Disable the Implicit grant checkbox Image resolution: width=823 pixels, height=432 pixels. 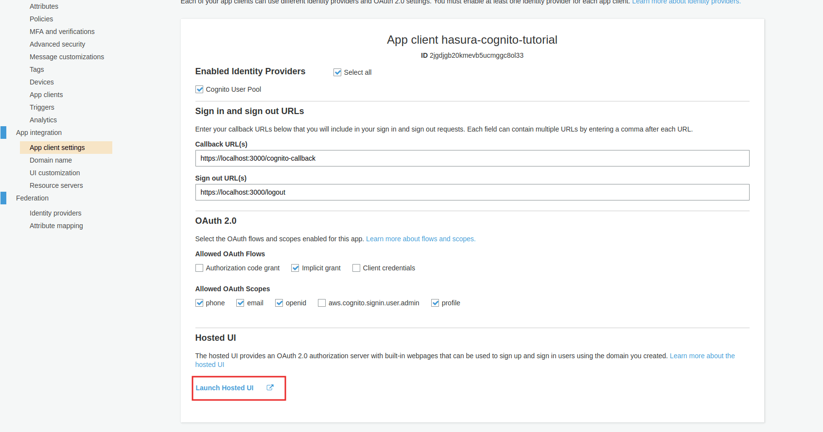point(295,268)
